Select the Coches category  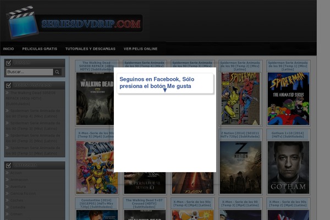click(x=16, y=200)
